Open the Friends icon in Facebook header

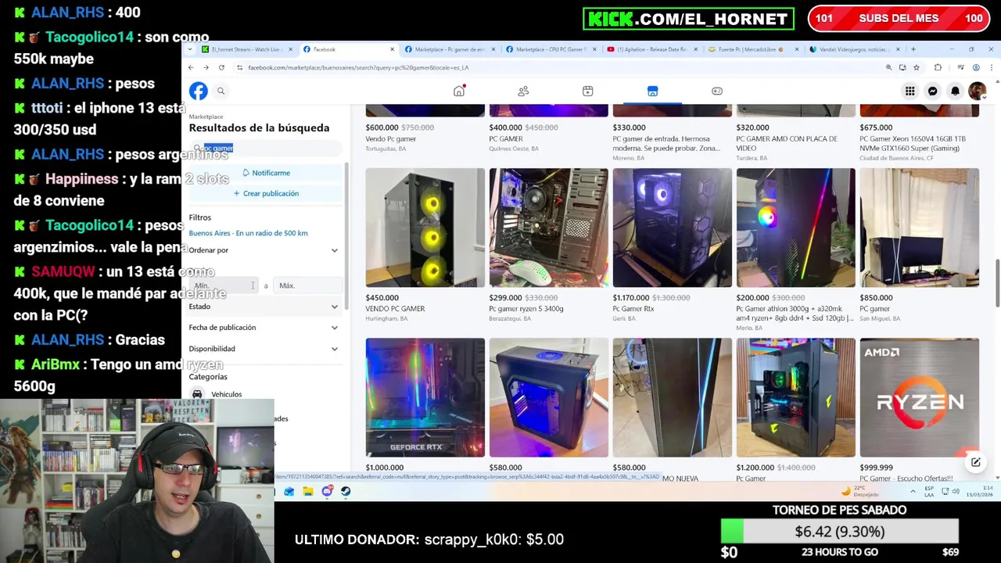coord(523,91)
